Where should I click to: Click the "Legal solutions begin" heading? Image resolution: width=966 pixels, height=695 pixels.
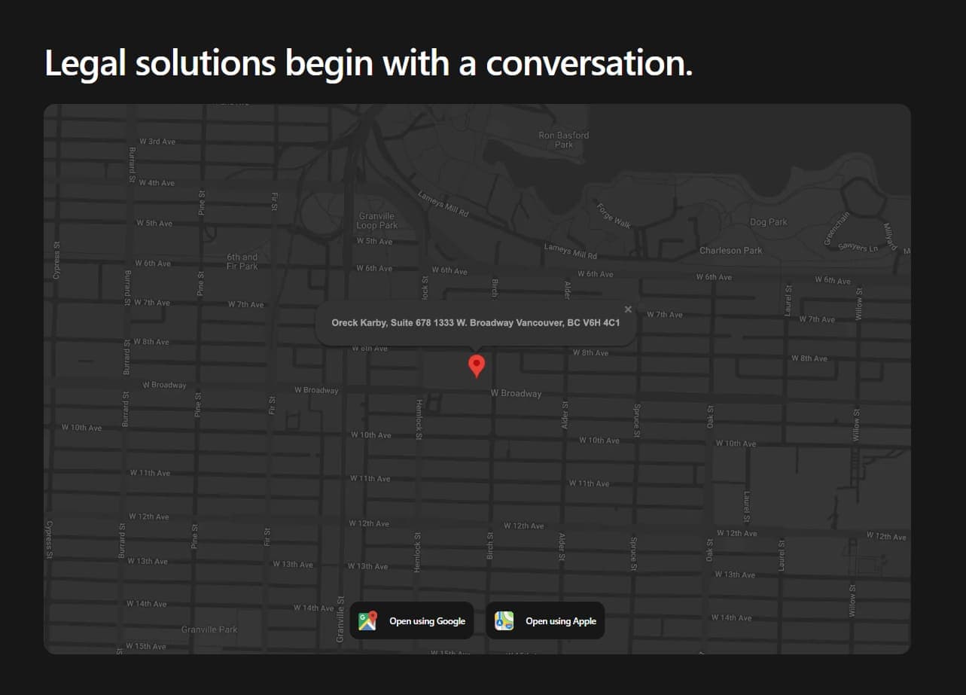[x=368, y=63]
